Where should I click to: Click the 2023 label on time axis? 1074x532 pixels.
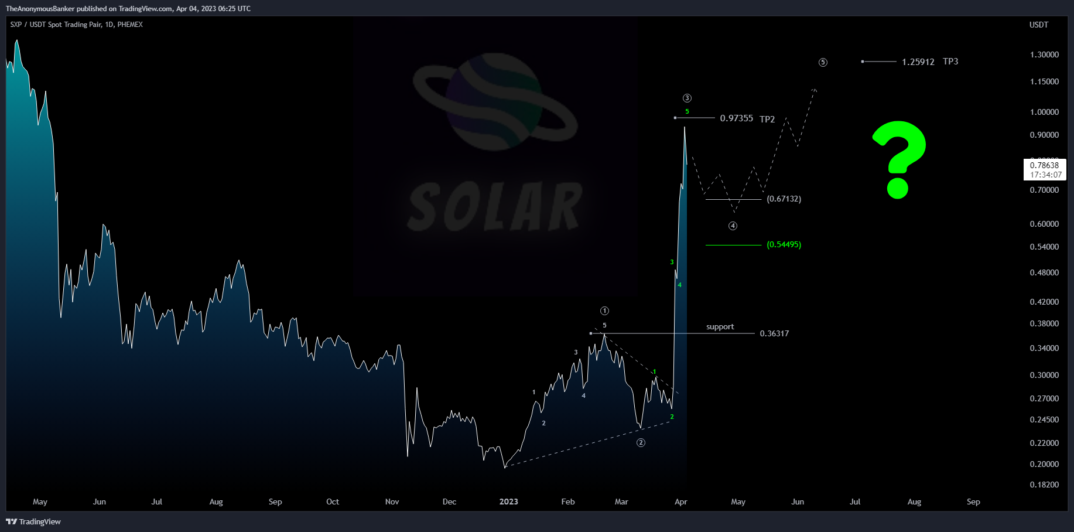coord(509,502)
